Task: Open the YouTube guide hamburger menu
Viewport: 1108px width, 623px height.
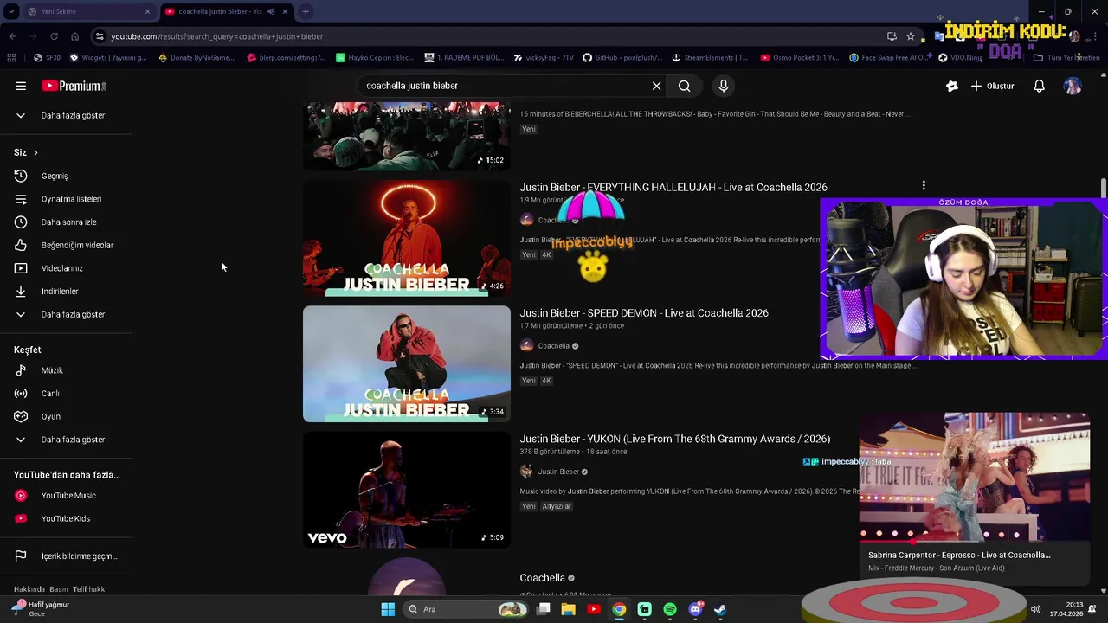Action: (x=21, y=86)
